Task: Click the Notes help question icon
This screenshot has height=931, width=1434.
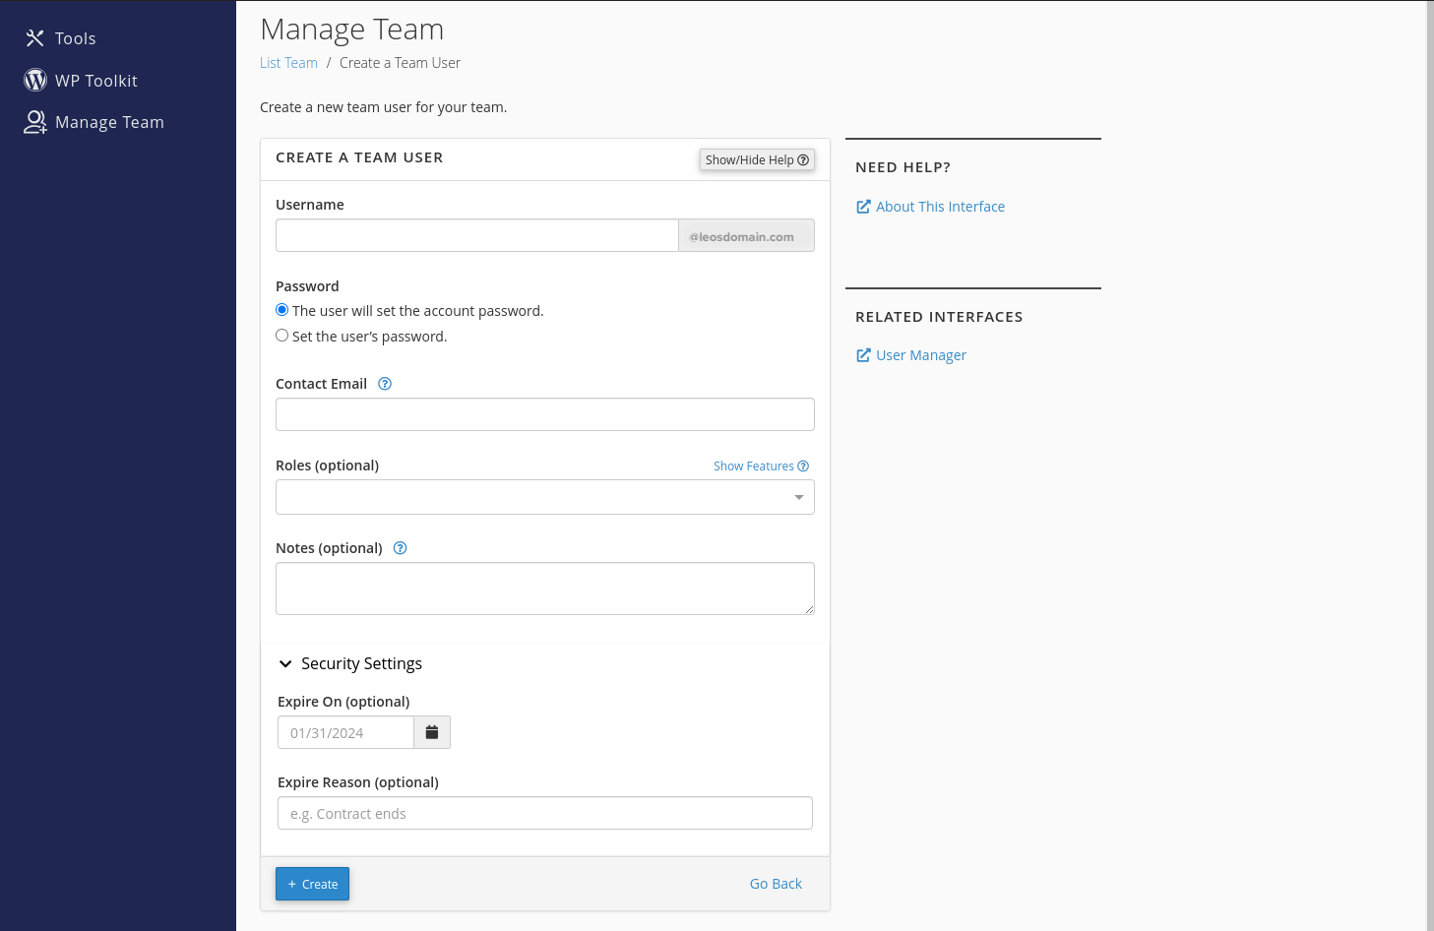Action: tap(400, 548)
